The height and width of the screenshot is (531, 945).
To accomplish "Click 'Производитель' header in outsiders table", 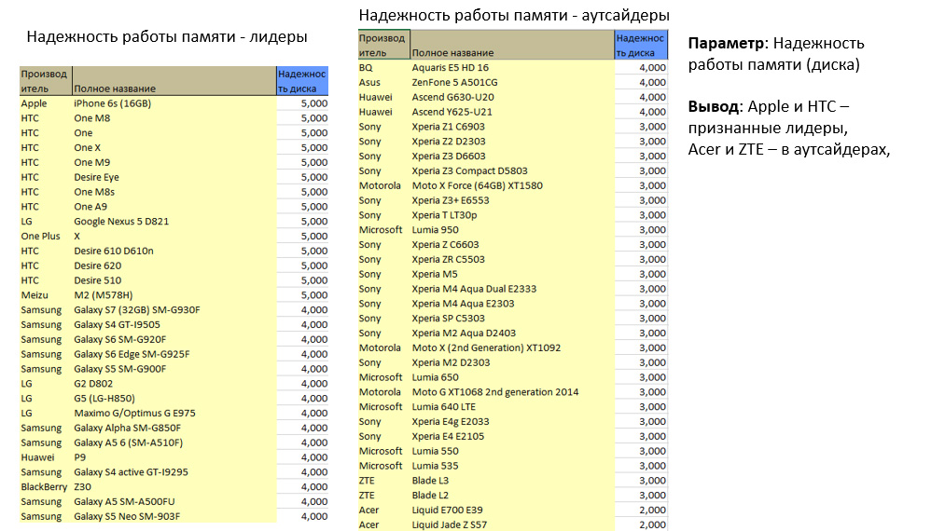I will 382,45.
